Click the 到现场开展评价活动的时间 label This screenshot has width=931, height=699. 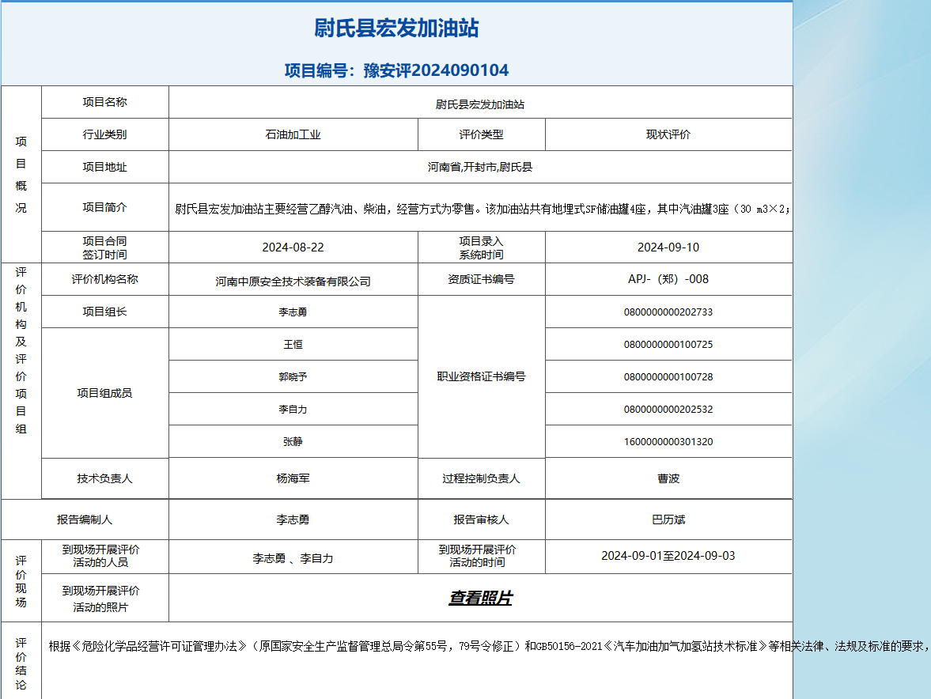[x=477, y=556]
